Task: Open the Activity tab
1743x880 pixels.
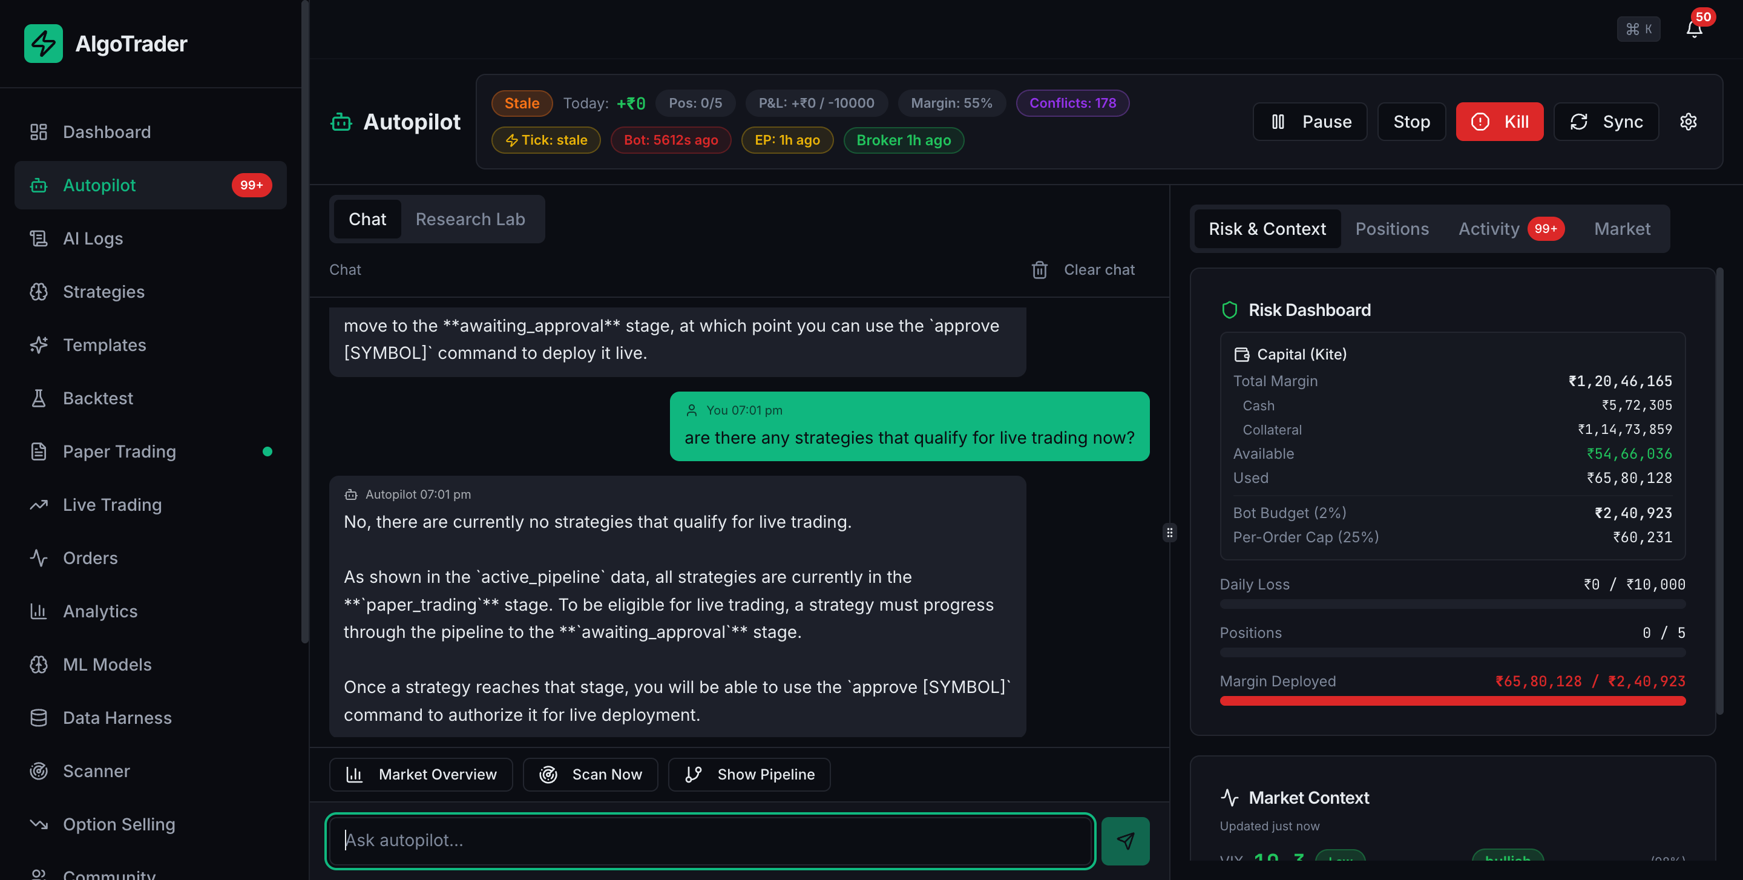Action: [x=1511, y=229]
